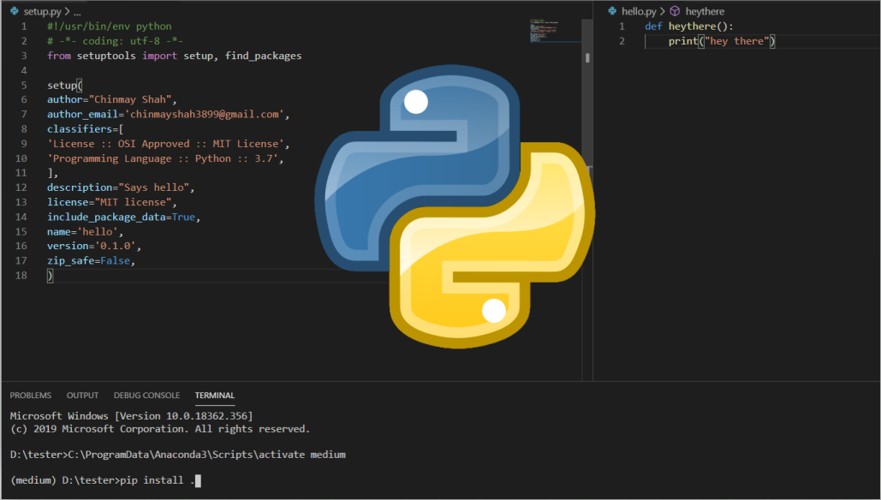This screenshot has width=881, height=500.
Task: Click line number 18 in setup.py
Action: (21, 276)
